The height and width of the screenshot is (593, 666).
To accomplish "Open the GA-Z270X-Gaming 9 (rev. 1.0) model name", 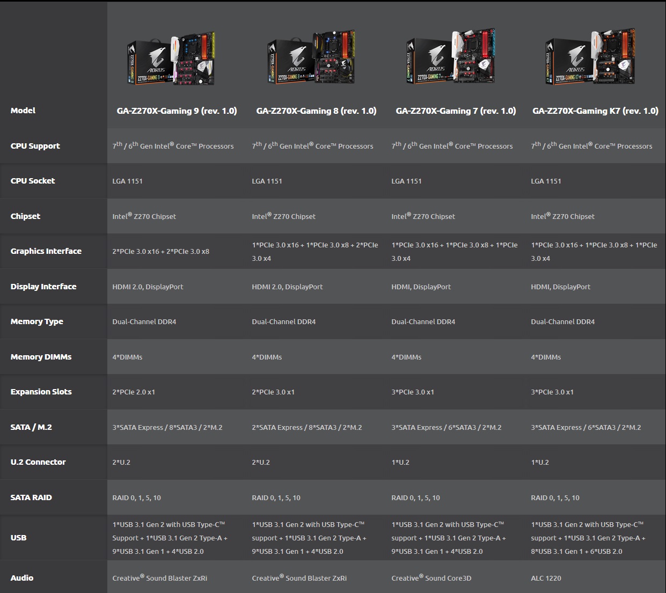I will pyautogui.click(x=177, y=111).
